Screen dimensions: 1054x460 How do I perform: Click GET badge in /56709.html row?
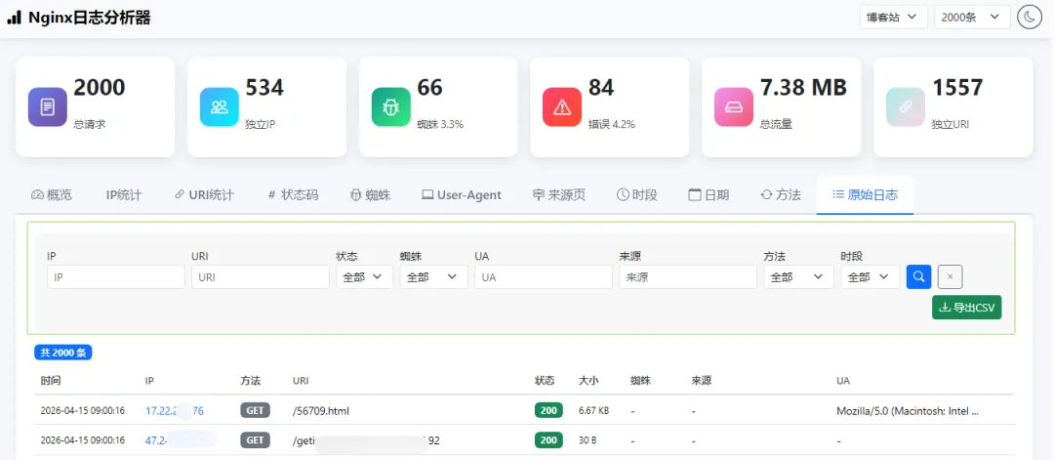pos(255,410)
